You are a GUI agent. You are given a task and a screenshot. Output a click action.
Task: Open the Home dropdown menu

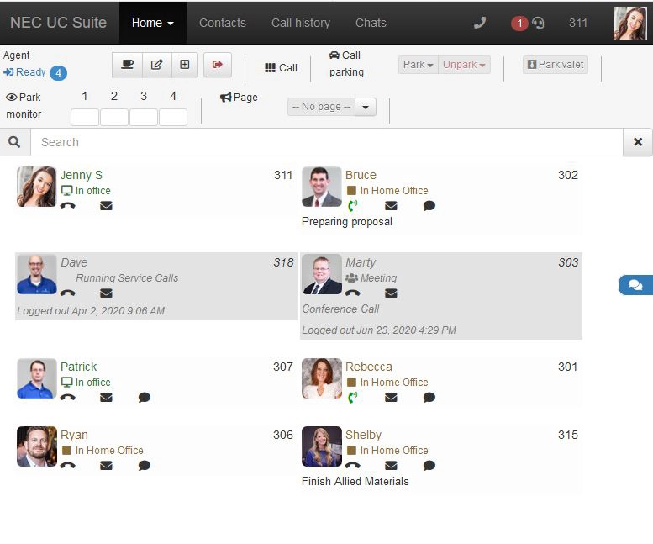[x=152, y=23]
